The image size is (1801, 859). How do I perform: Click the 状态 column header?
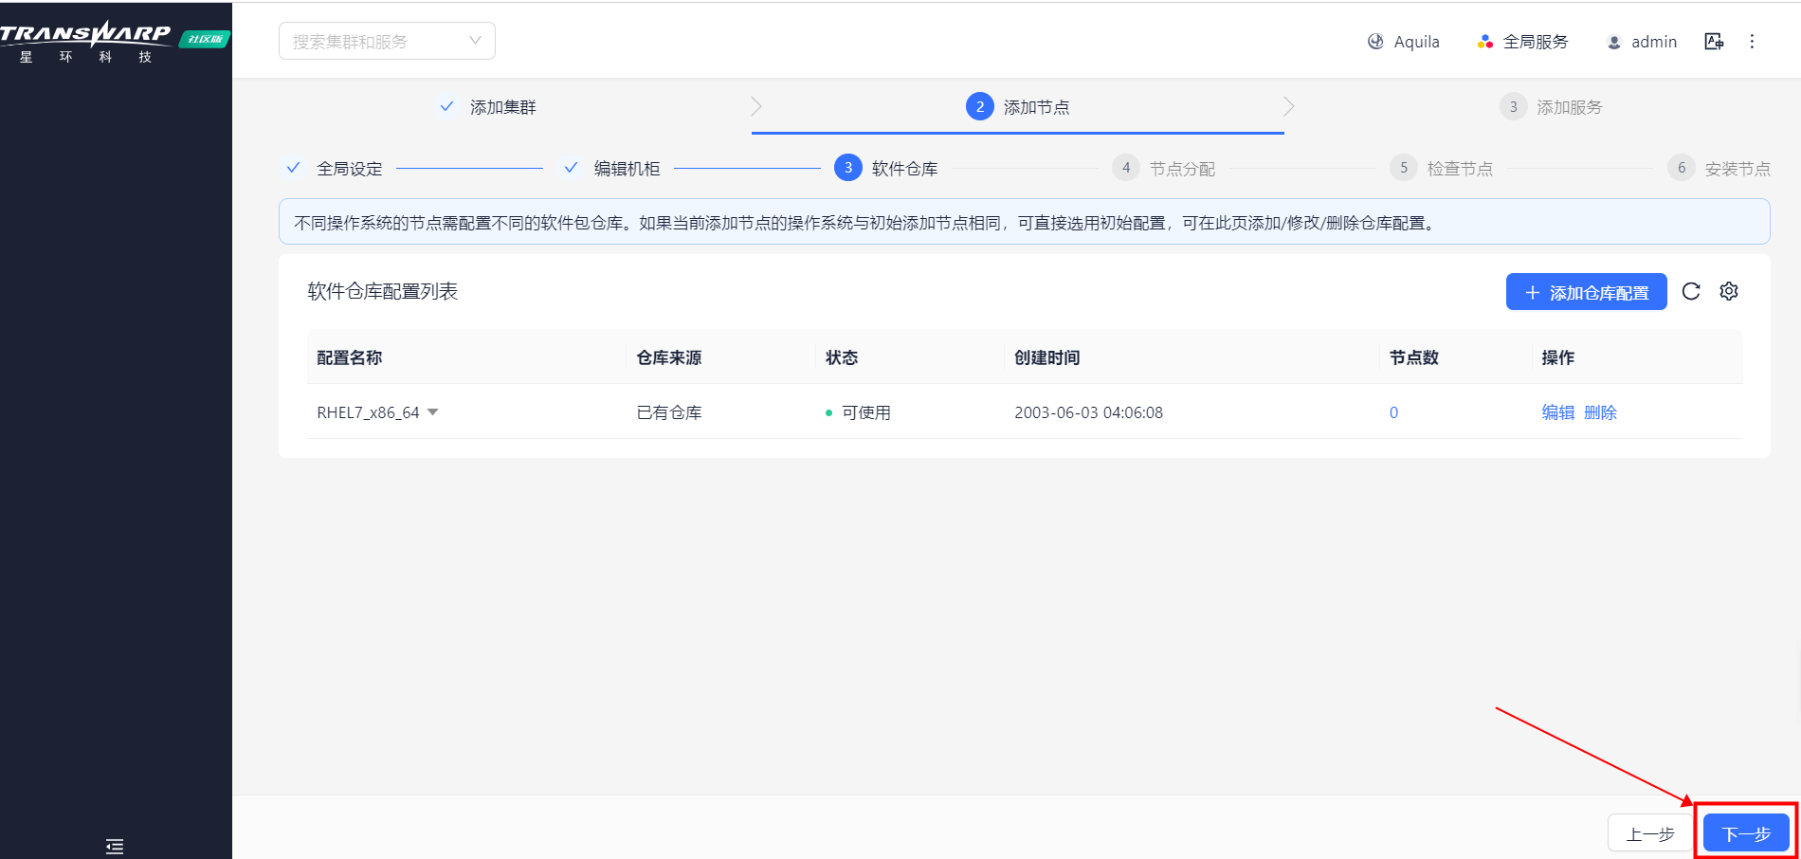coord(842,357)
